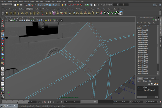Create a polygon plane from the shelf
The image size is (162, 108).
pyautogui.click(x=22, y=13)
